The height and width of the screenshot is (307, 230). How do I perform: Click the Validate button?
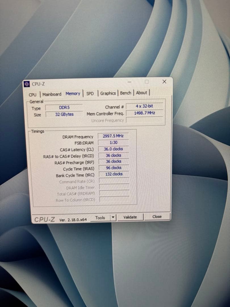tap(130, 217)
